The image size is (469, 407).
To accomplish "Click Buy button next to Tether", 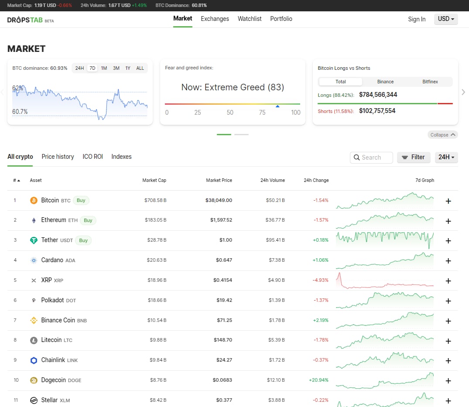I will [83, 240].
